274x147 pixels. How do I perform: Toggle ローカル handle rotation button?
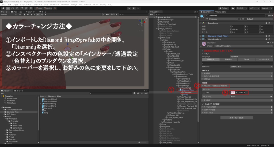click(48, 8)
